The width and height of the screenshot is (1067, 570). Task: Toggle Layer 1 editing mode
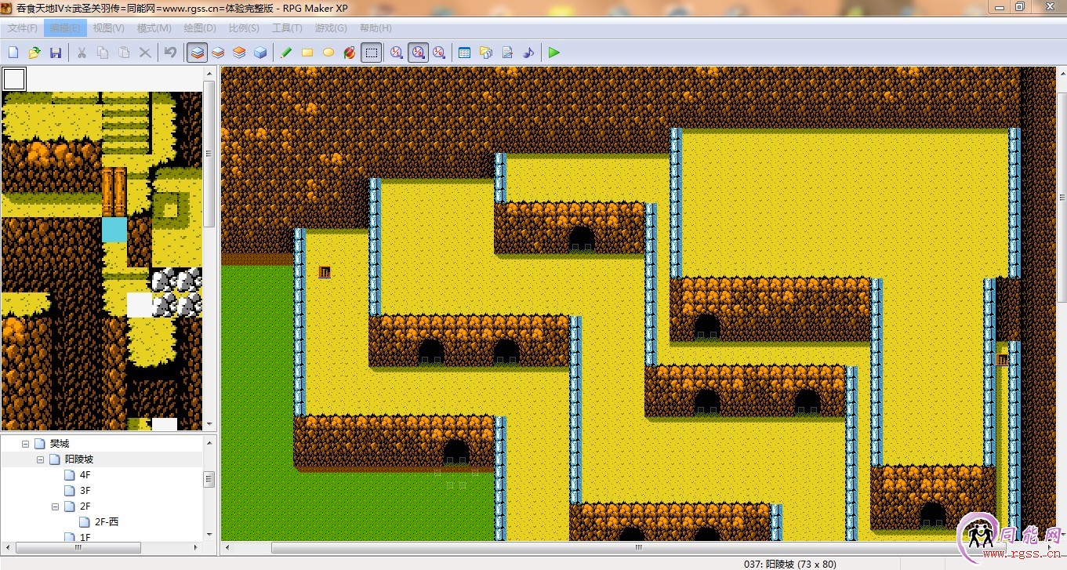pos(198,53)
